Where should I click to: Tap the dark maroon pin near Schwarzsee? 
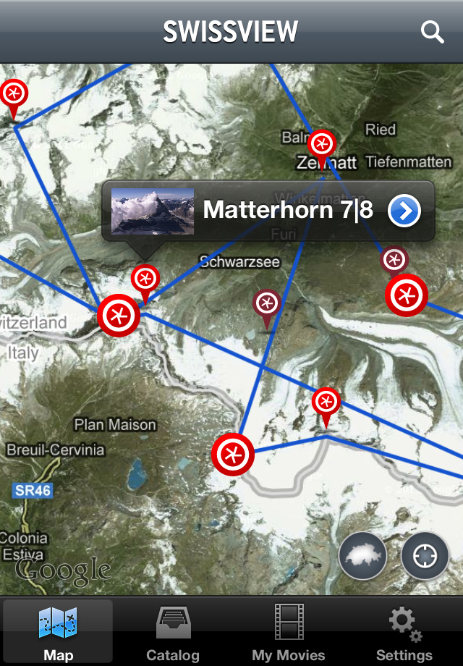coord(267,309)
